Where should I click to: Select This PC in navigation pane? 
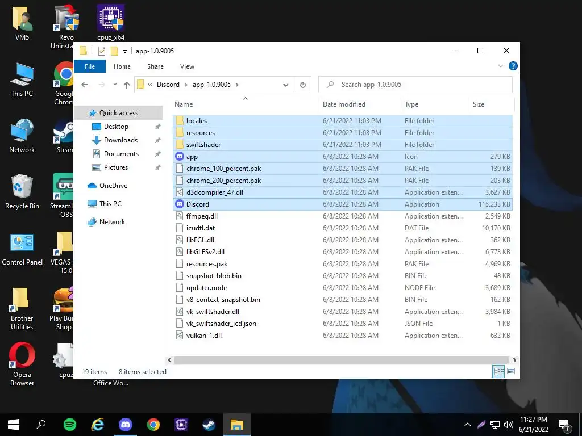[110, 204]
